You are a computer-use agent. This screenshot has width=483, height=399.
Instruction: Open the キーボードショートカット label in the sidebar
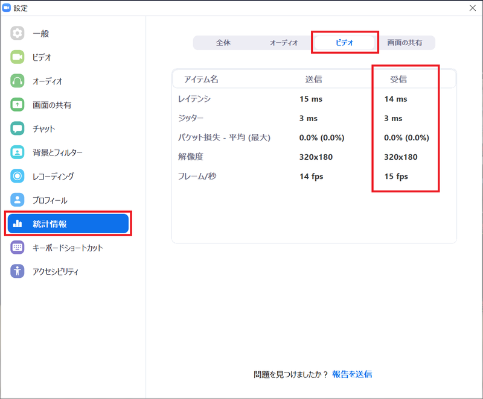pos(68,248)
